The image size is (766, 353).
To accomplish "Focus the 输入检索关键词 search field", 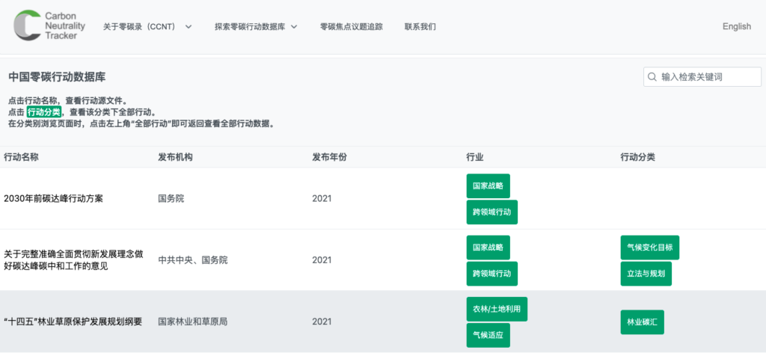I will (x=702, y=77).
